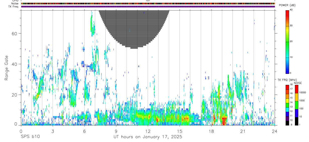Click the 24 tick label on UT hours axis
Viewport: 309px width, 142px height.
(x=275, y=131)
